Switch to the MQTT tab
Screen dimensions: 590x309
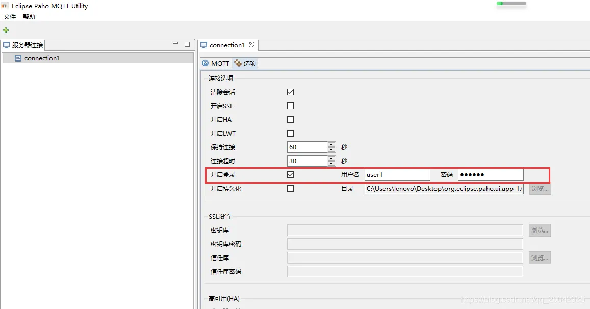pyautogui.click(x=216, y=63)
